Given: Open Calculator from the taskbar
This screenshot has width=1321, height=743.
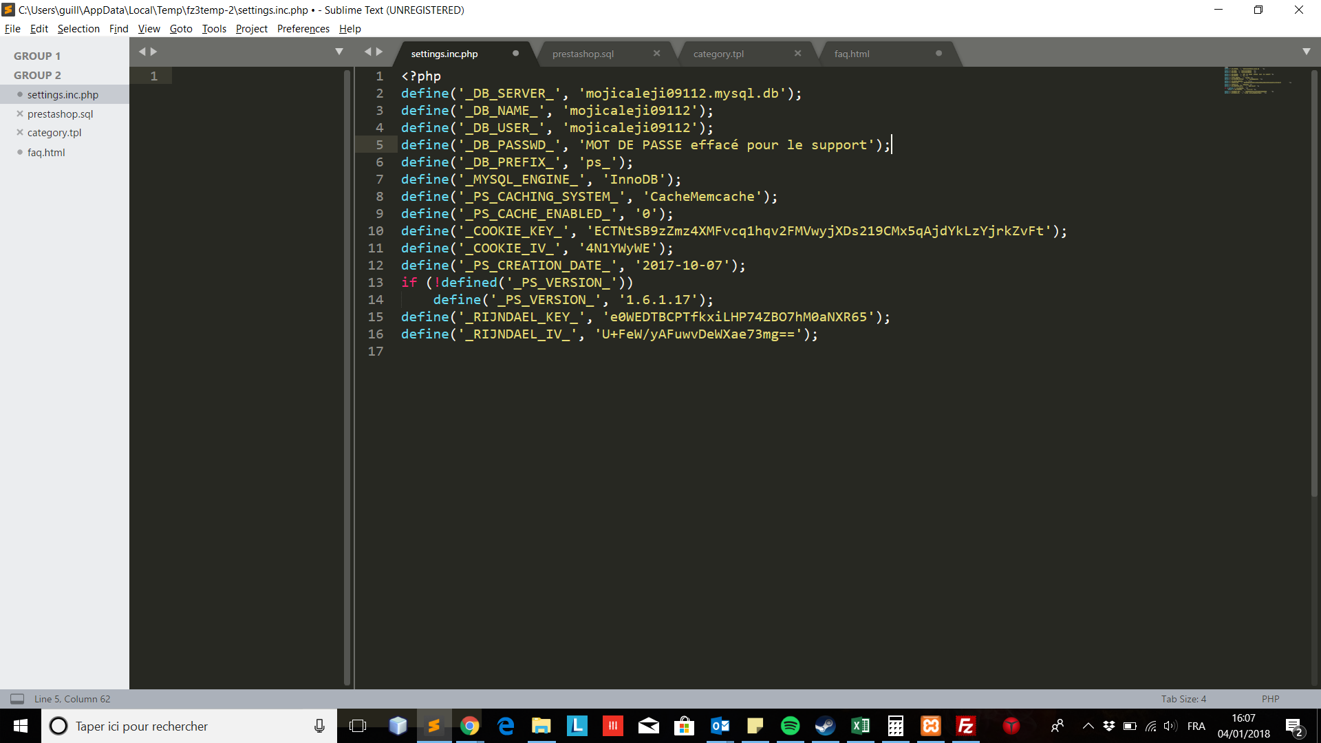Looking at the screenshot, I should click(896, 726).
